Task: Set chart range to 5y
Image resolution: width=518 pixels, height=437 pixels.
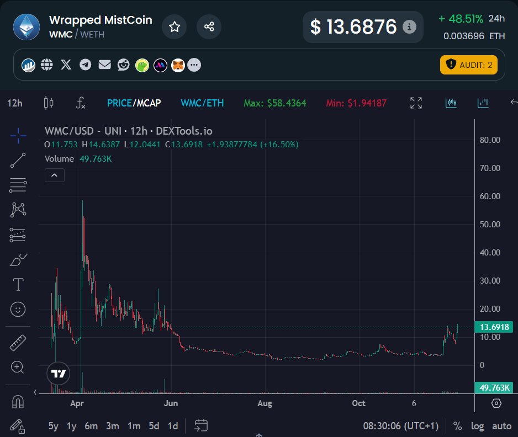Action: pos(53,426)
